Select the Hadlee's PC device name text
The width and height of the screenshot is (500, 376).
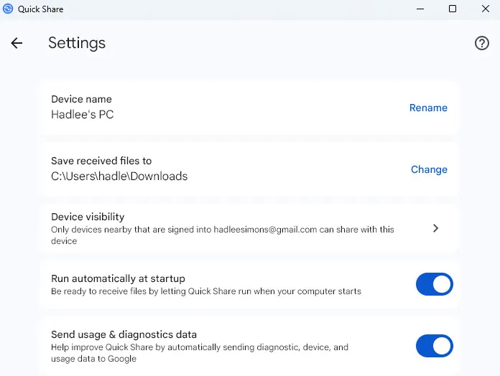click(82, 114)
